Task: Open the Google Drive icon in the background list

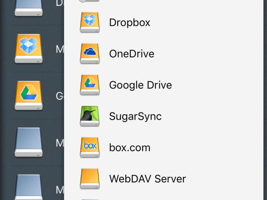Action: [28, 96]
